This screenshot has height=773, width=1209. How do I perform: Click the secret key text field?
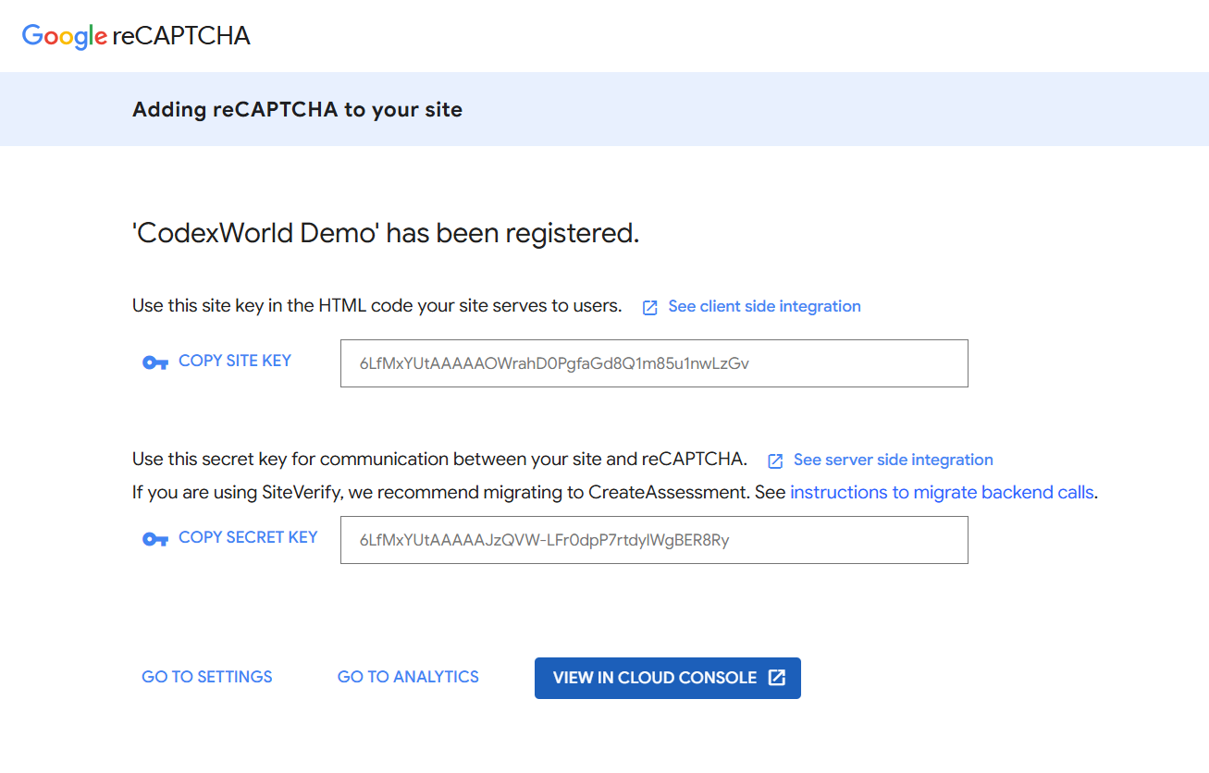click(x=654, y=540)
